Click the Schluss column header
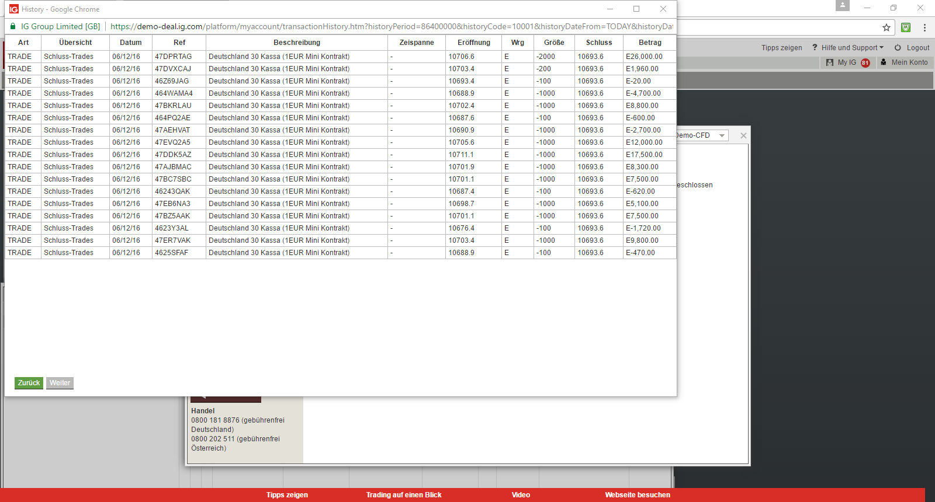935x502 pixels. coord(599,43)
